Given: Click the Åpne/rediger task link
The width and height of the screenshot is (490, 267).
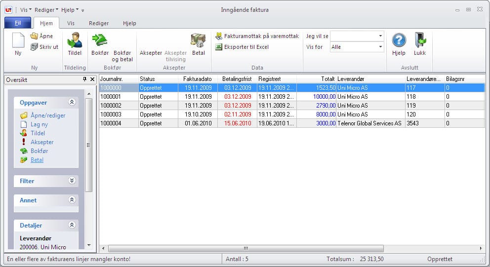Looking at the screenshot, I should pyautogui.click(x=47, y=115).
